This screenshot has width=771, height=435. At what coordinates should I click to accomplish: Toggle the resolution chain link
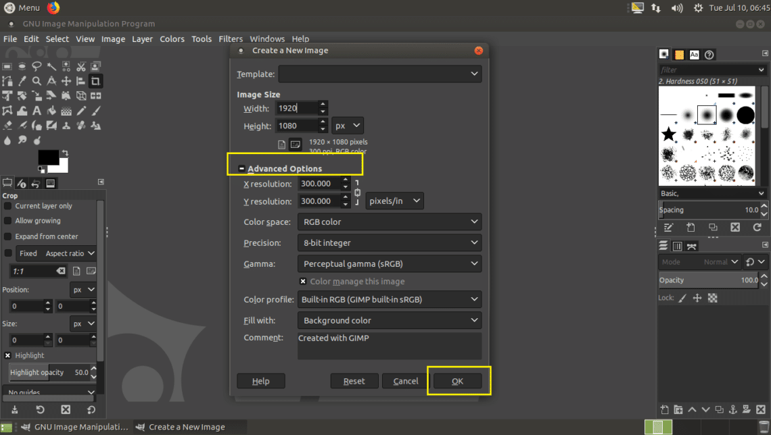pos(358,193)
